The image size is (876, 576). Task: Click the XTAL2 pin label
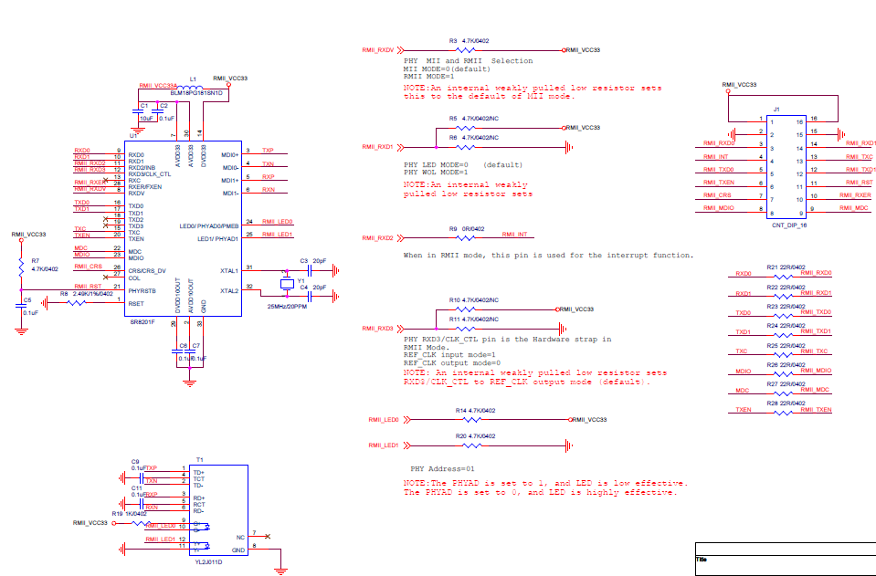point(229,291)
